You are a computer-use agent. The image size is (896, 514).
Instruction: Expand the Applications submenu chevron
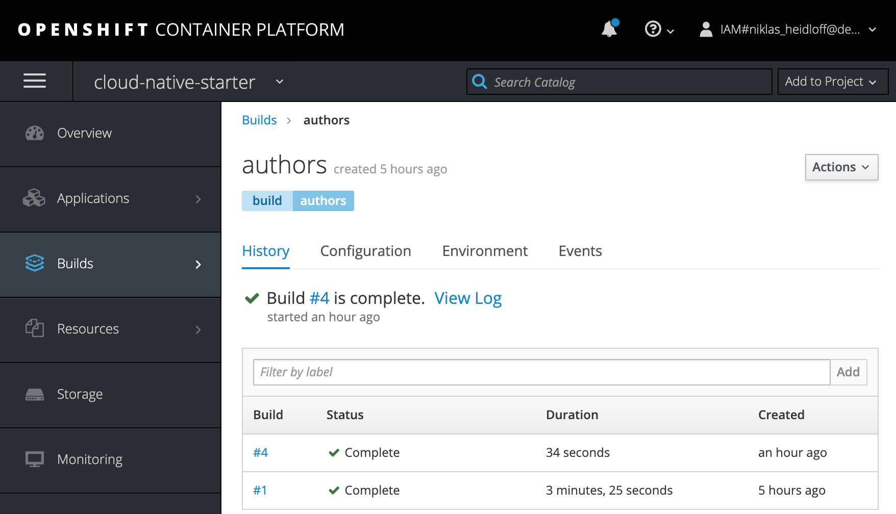198,199
